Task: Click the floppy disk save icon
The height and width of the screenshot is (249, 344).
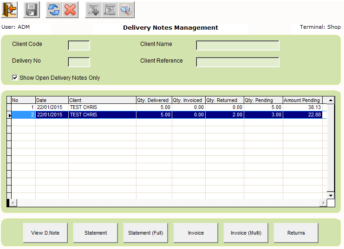Action: (x=32, y=9)
